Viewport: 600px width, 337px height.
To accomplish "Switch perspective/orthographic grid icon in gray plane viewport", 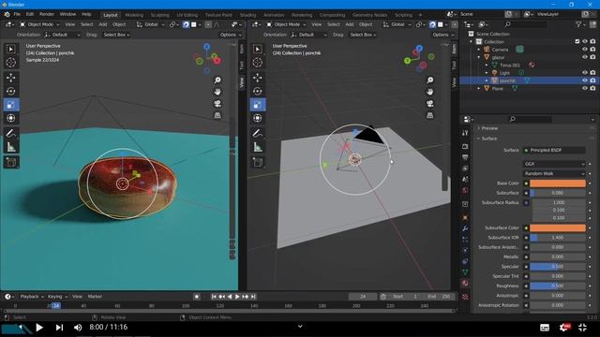I will 430,115.
